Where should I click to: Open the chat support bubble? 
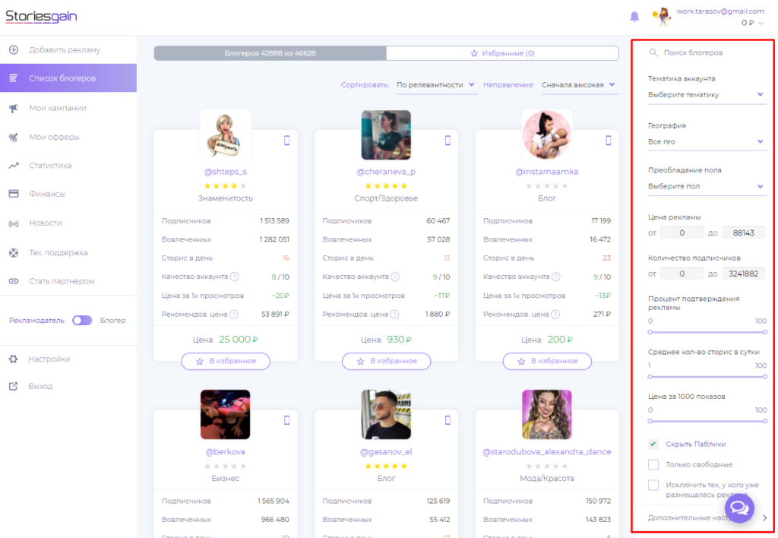click(740, 508)
